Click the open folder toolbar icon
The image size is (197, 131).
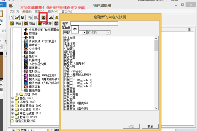(x=17, y=17)
